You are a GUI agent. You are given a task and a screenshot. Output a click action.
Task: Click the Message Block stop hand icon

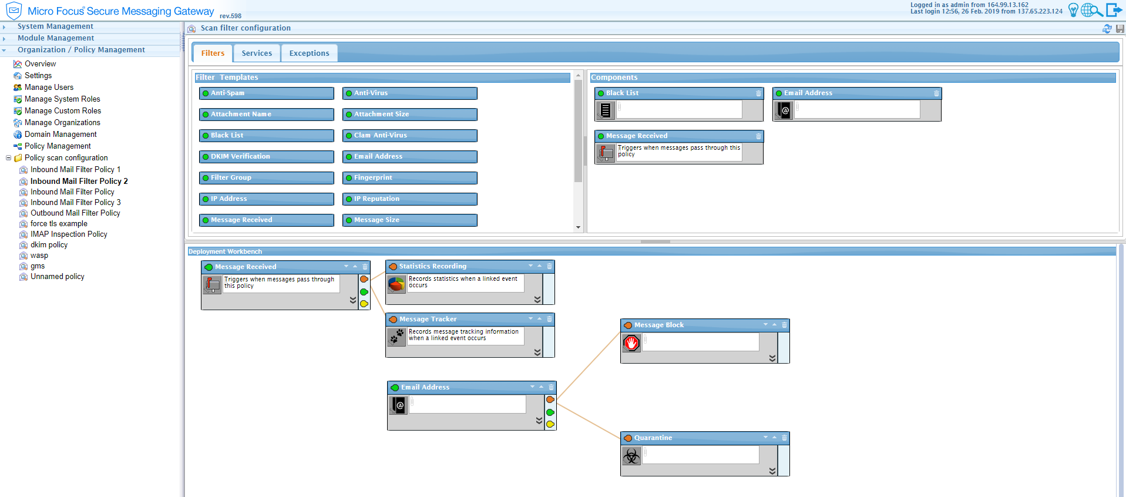631,342
